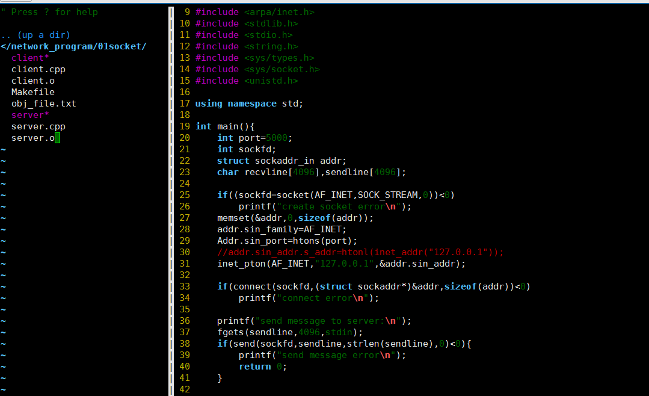Open client.cpp in the file tree
This screenshot has width=649, height=396.
[x=38, y=70]
